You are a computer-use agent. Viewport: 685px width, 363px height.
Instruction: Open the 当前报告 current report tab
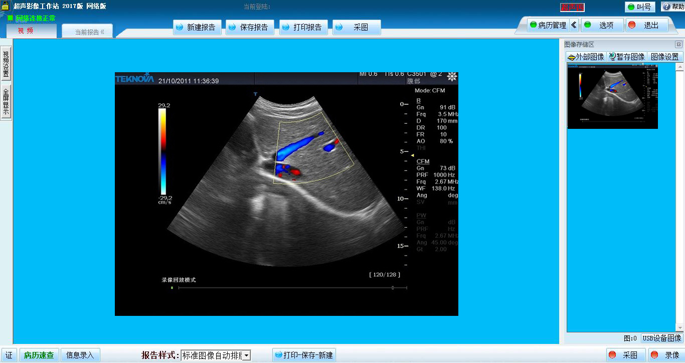click(87, 32)
